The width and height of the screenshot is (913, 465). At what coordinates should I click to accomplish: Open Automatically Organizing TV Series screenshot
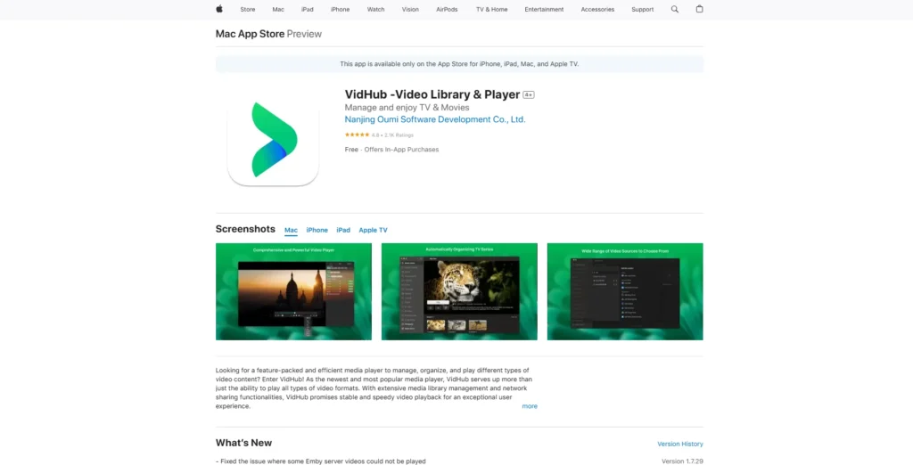point(459,291)
